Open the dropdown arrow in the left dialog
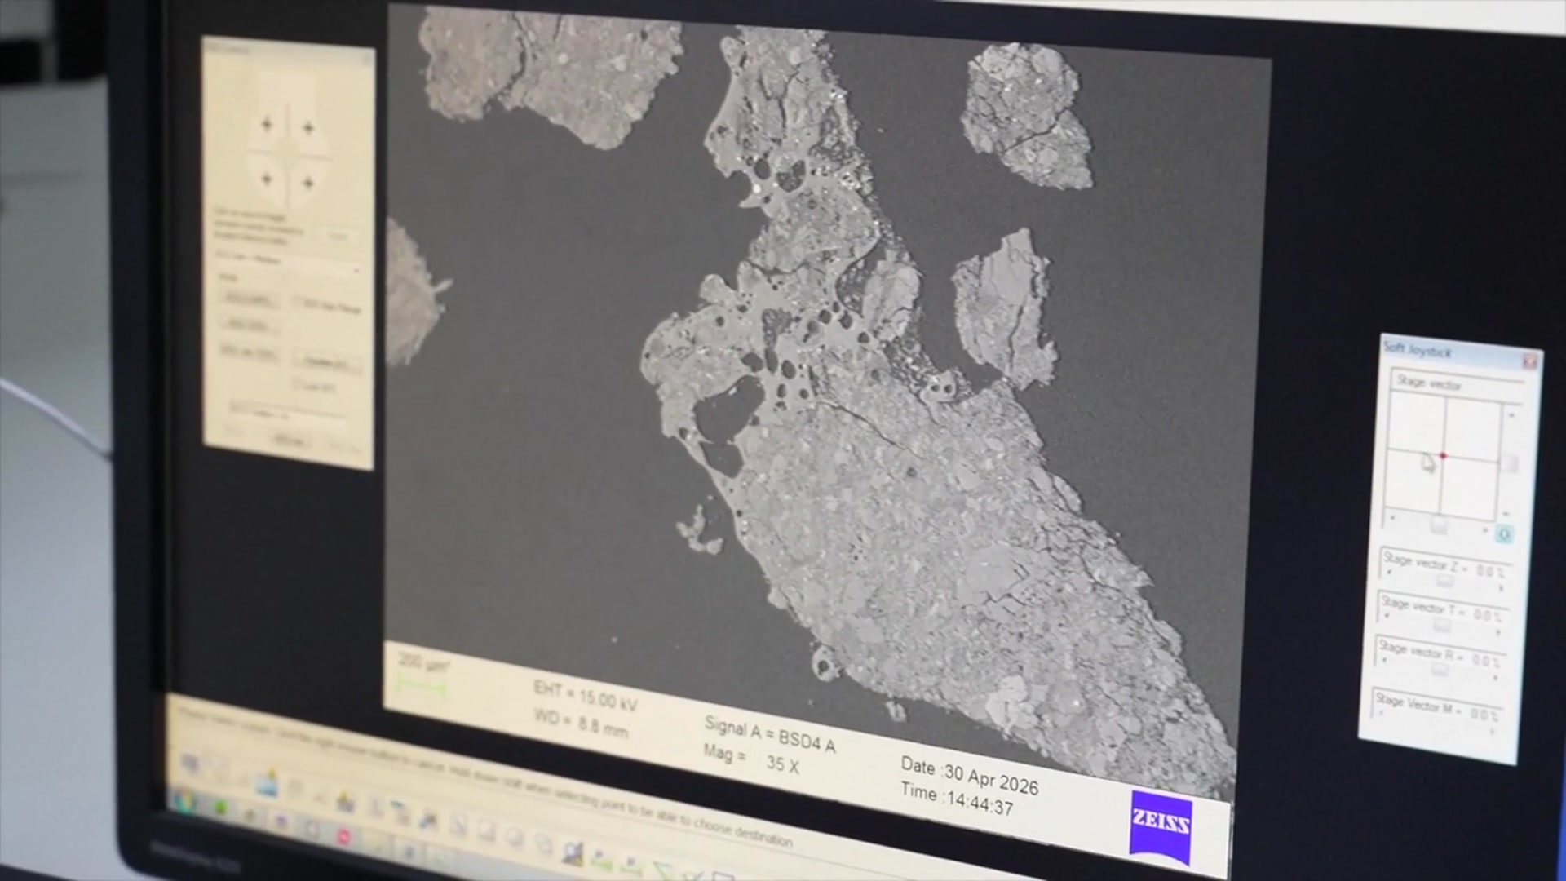The height and width of the screenshot is (881, 1566). pyautogui.click(x=356, y=270)
